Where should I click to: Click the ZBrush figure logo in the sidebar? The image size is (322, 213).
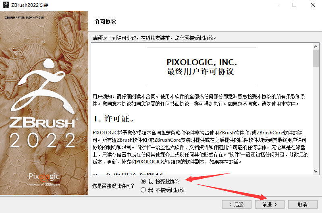click(42, 86)
